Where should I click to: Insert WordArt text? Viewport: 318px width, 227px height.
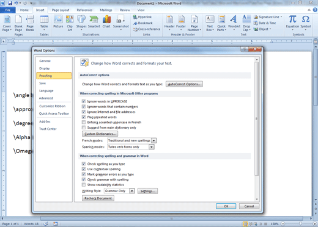coord(234,23)
